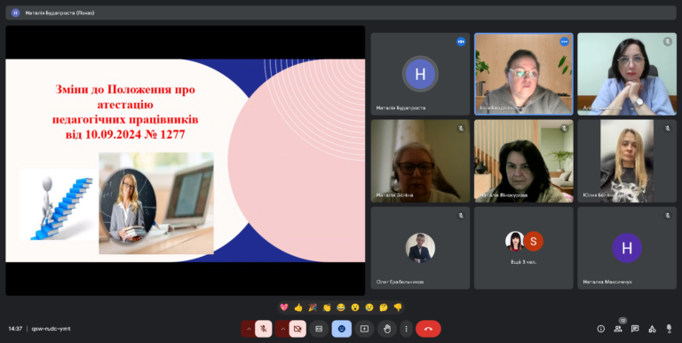
Task: Click muted mic icon on Юлия's tile
Action: point(668,129)
